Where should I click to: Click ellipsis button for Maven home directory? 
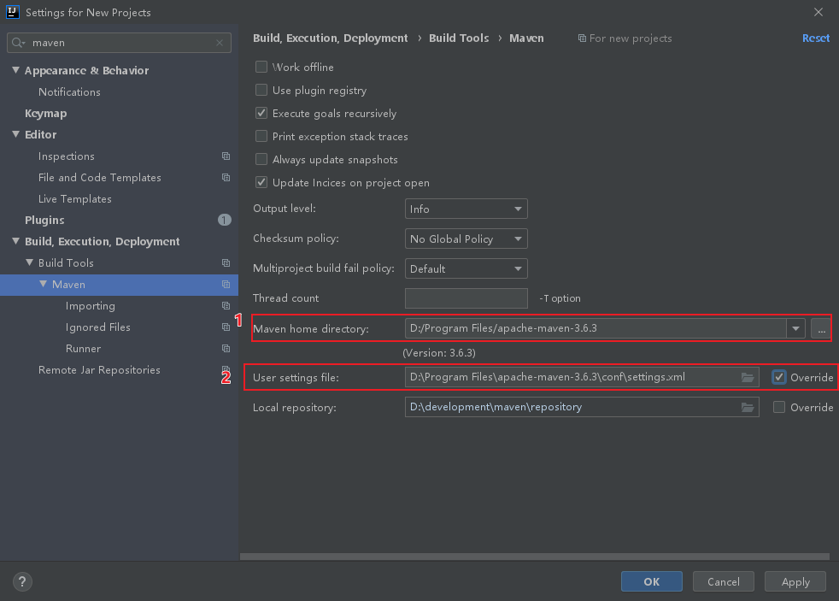click(821, 328)
